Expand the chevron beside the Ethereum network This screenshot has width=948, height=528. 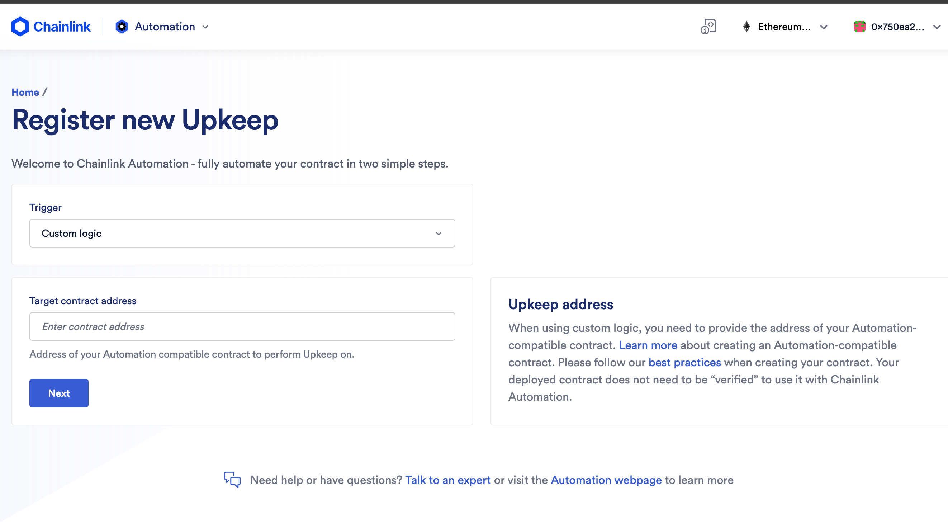point(824,27)
